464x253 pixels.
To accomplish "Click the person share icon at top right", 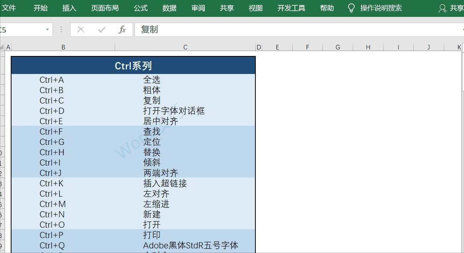I will point(443,8).
